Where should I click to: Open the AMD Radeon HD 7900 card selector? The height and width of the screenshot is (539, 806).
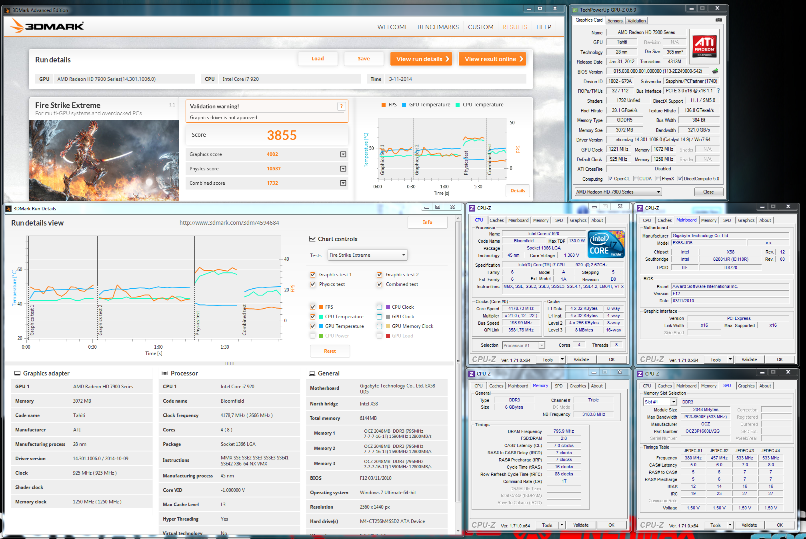click(x=618, y=192)
